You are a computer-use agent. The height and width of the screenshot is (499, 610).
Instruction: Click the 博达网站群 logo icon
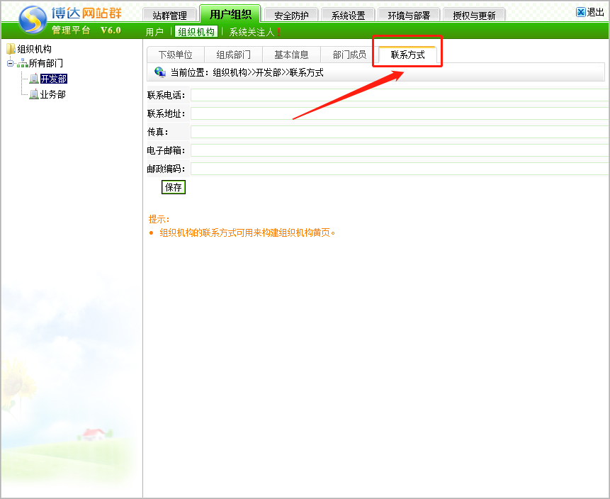32,20
